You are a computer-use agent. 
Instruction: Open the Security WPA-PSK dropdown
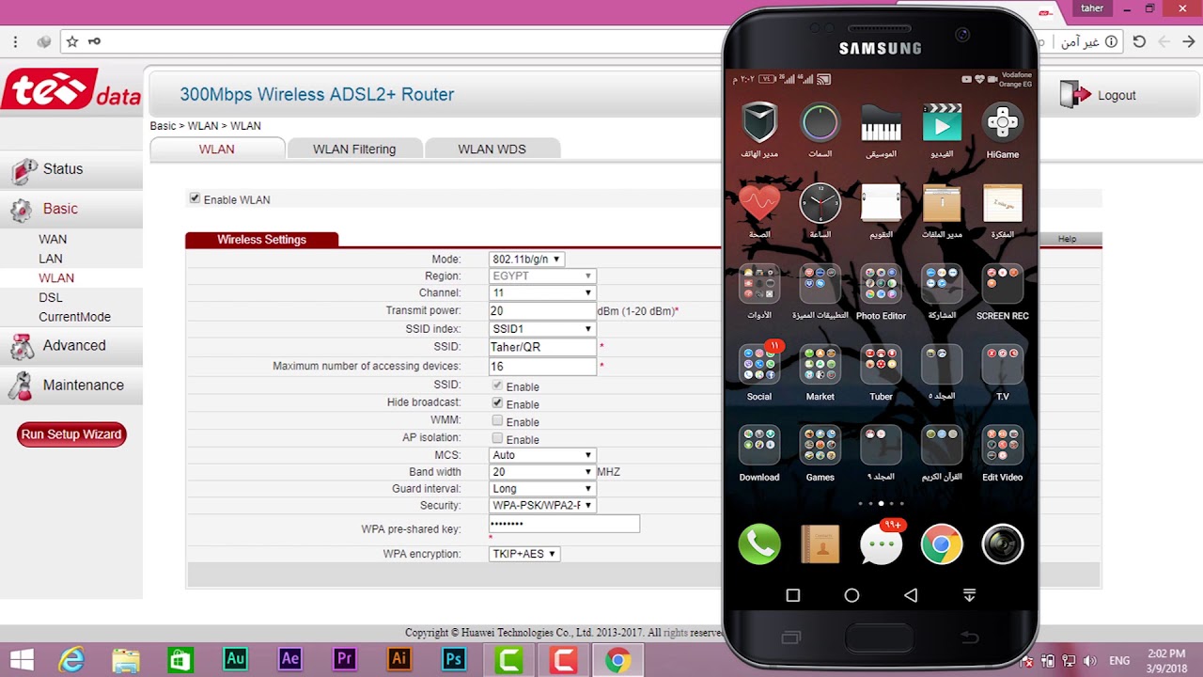click(542, 505)
